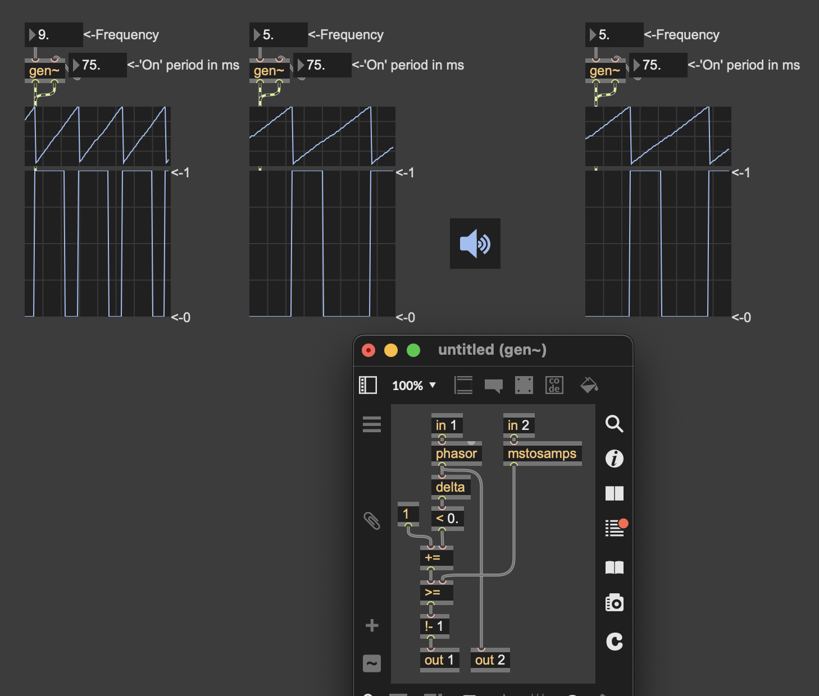This screenshot has height=696, width=819.
Task: Open the inspector info icon
Action: (614, 459)
